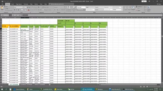Screen dimensions: 163x91
Task: Click the Percent Style icon
Action: pyautogui.click(x=58, y=10)
